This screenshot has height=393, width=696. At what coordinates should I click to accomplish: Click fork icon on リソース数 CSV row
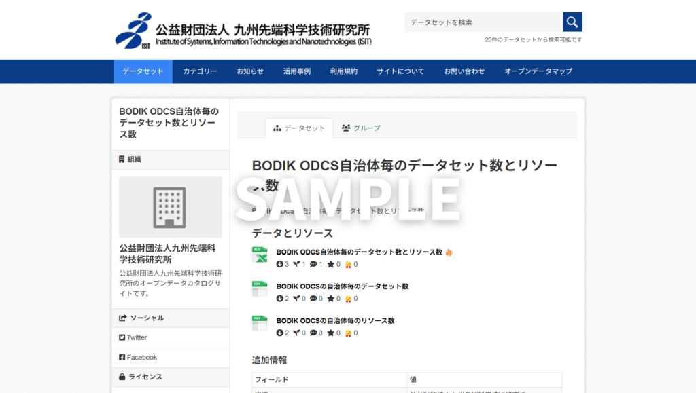[296, 333]
